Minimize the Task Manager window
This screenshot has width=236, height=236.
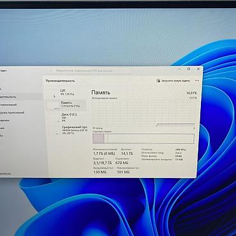point(179,69)
